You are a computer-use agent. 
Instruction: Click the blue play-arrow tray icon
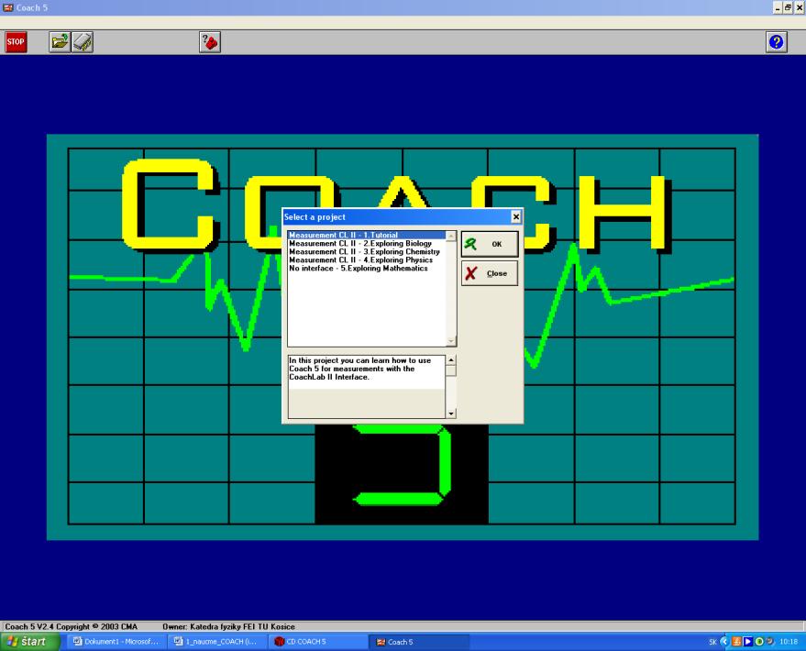[x=748, y=642]
